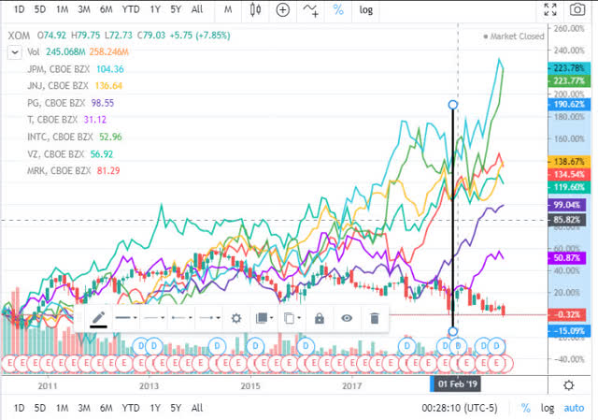Toggle log scale in top toolbar

(365, 10)
